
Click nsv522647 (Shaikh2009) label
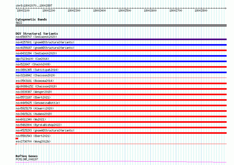[x=33, y=64]
